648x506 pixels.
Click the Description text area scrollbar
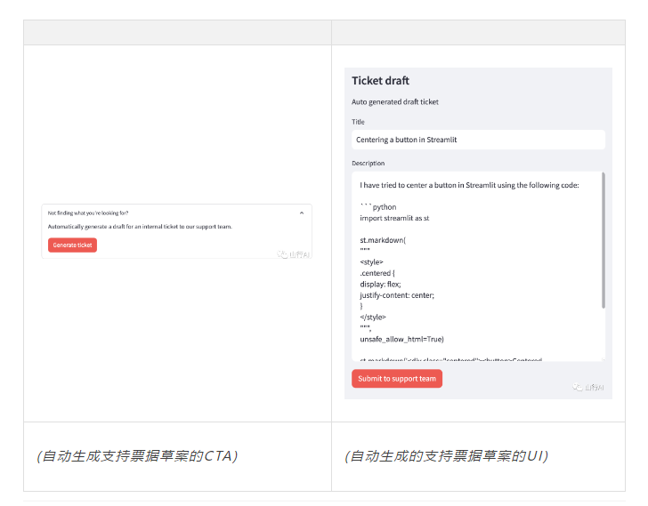tap(603, 240)
